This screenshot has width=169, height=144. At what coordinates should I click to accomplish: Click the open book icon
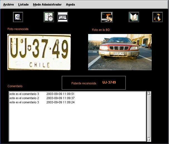[x=134, y=17]
